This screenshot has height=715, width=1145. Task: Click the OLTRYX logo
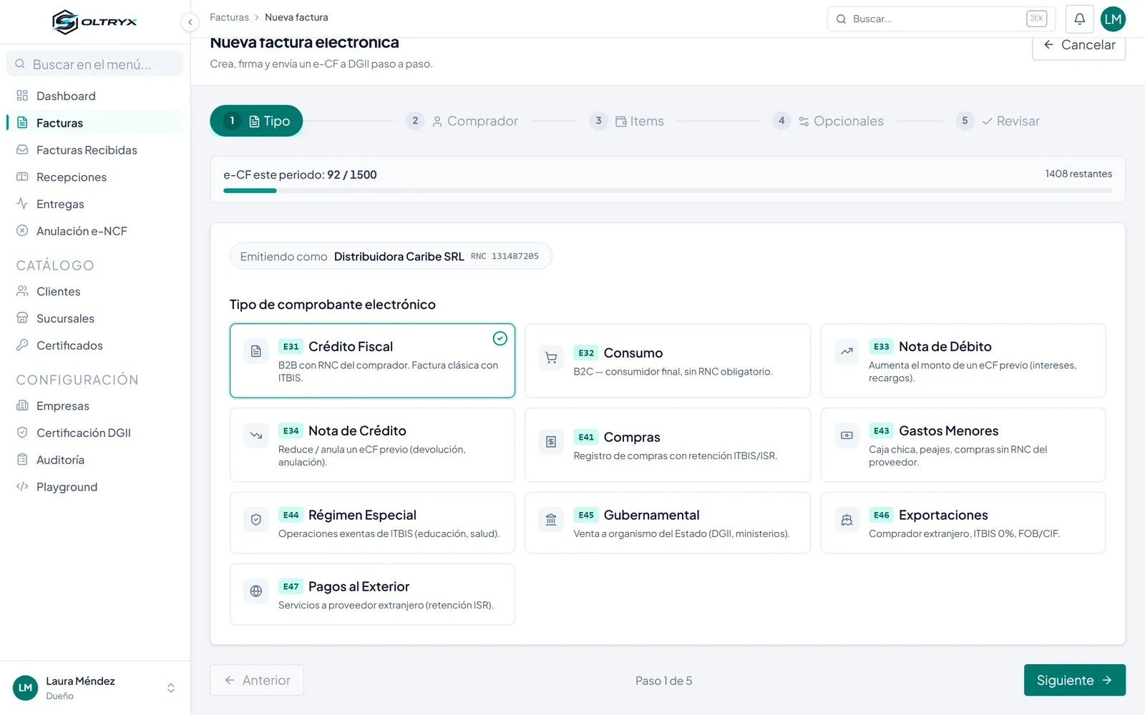(94, 21)
